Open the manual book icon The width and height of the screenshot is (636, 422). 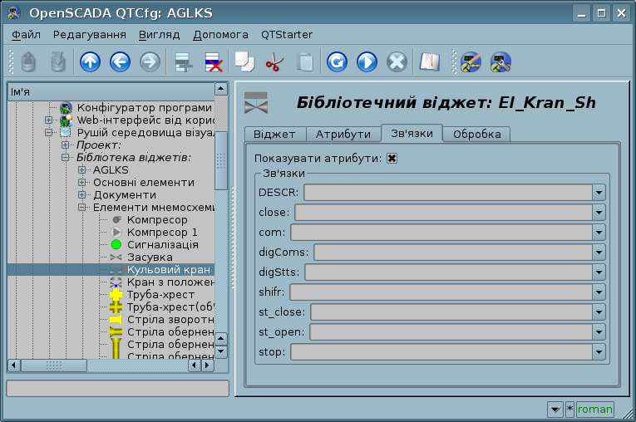click(429, 61)
